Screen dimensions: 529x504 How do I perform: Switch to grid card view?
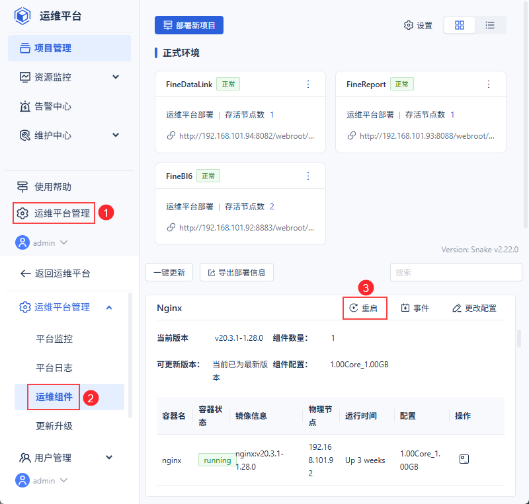coord(460,25)
